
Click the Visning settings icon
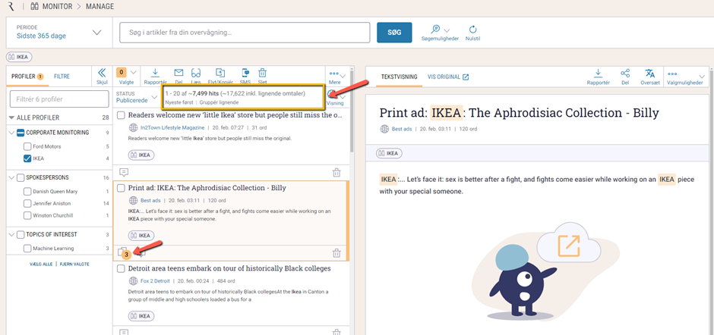click(x=331, y=94)
